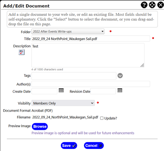Cancel editing the document
The width and height of the screenshot is (164, 151).
point(94,146)
